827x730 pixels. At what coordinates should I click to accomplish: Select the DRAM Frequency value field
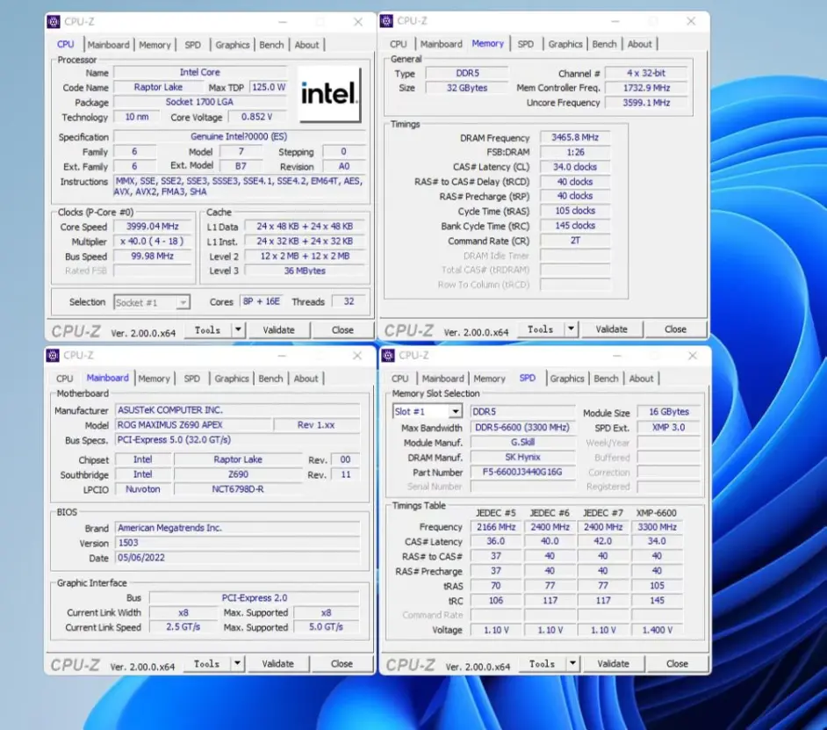click(574, 137)
